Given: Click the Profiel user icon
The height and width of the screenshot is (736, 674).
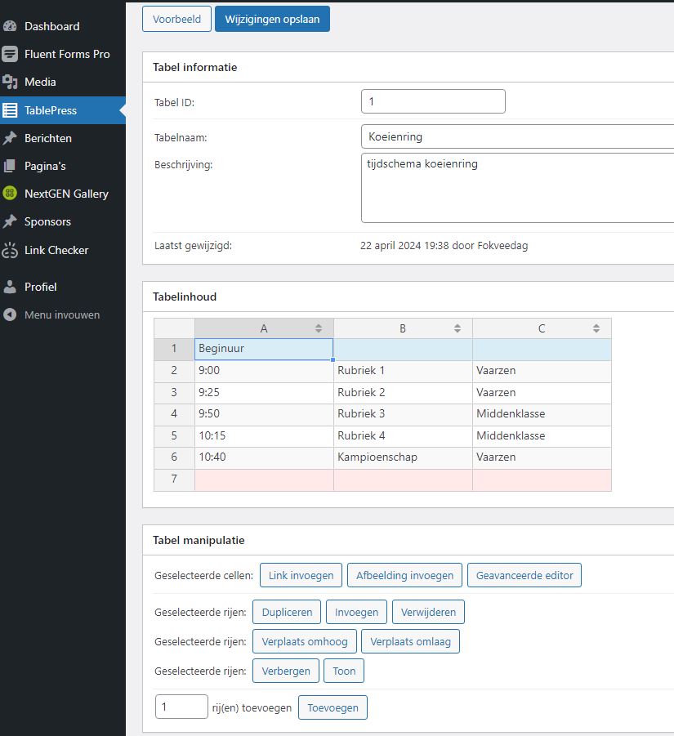Looking at the screenshot, I should [9, 287].
